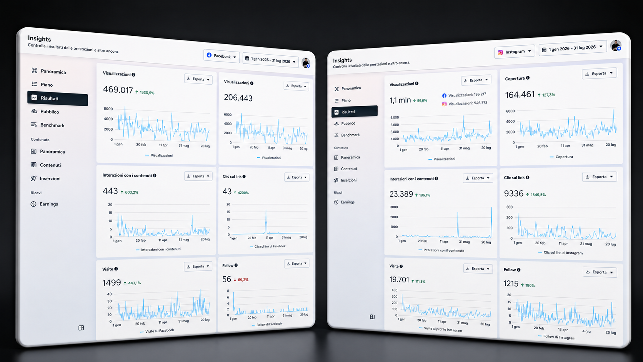Click the 164.461 Copertura value
The width and height of the screenshot is (643, 362).
pyautogui.click(x=520, y=95)
